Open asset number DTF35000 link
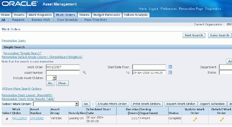 pyautogui.click(x=37, y=118)
